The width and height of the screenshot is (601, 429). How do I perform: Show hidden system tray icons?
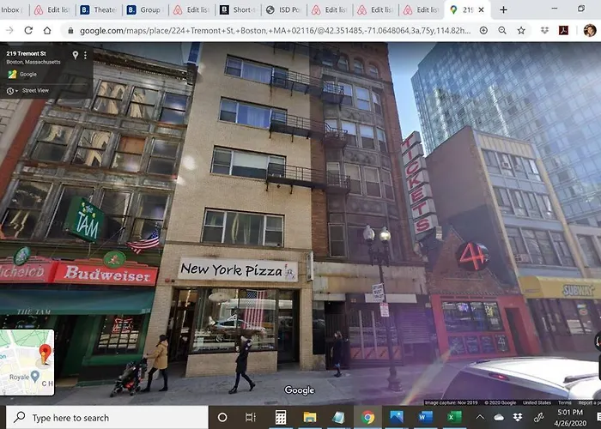(481, 418)
